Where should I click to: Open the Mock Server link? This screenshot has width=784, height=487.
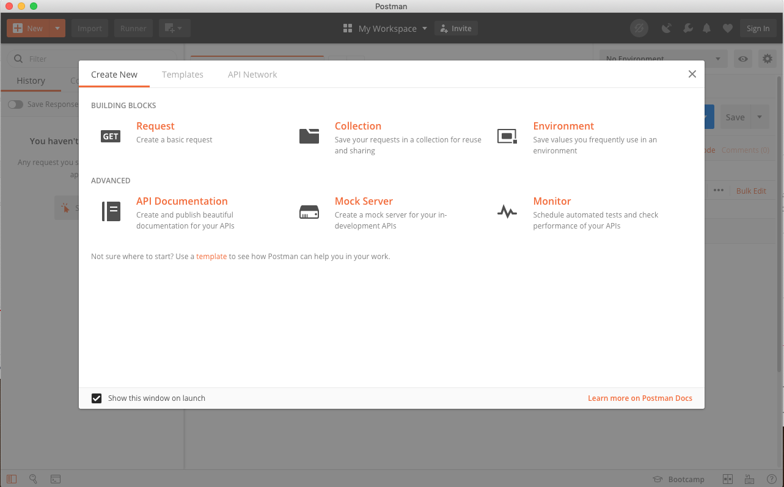click(x=364, y=201)
